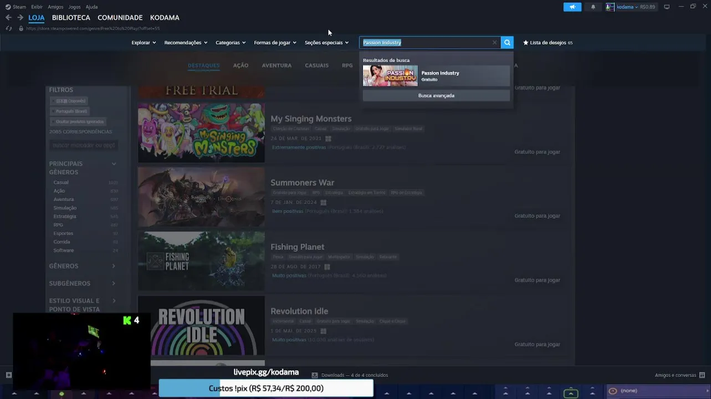The height and width of the screenshot is (399, 711).
Task: Open the friends chat icon at bottom right
Action: point(702,375)
